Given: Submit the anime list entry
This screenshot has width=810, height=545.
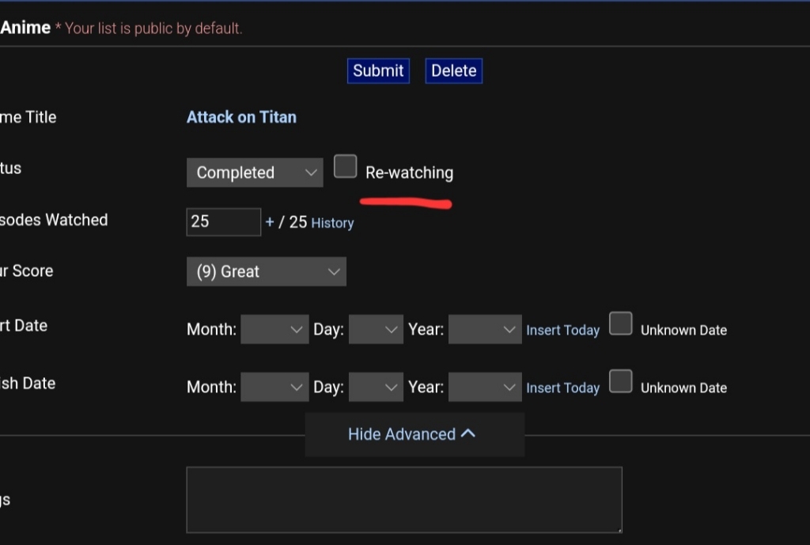Looking at the screenshot, I should click(x=378, y=70).
